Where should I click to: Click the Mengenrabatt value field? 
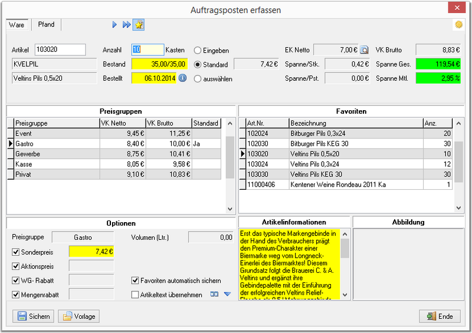tap(91, 294)
